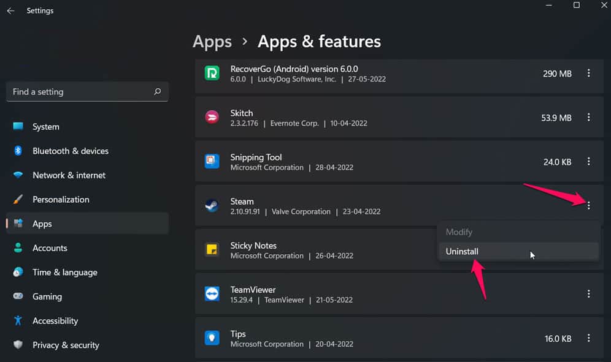611x362 pixels.
Task: Click the RecoverGo app icon
Action: click(212, 74)
